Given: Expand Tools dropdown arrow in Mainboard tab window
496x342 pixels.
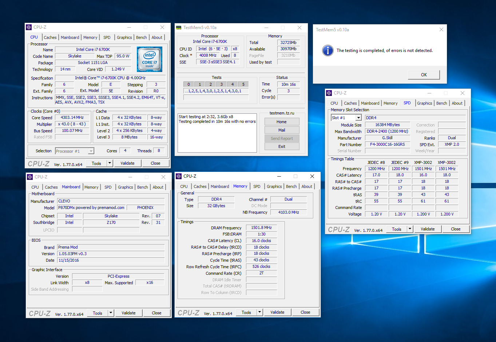Looking at the screenshot, I should (111, 313).
